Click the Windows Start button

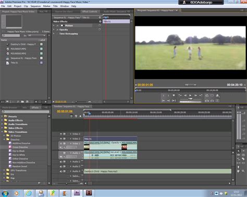[x=5, y=193]
